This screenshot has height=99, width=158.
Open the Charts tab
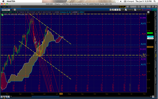5,7
